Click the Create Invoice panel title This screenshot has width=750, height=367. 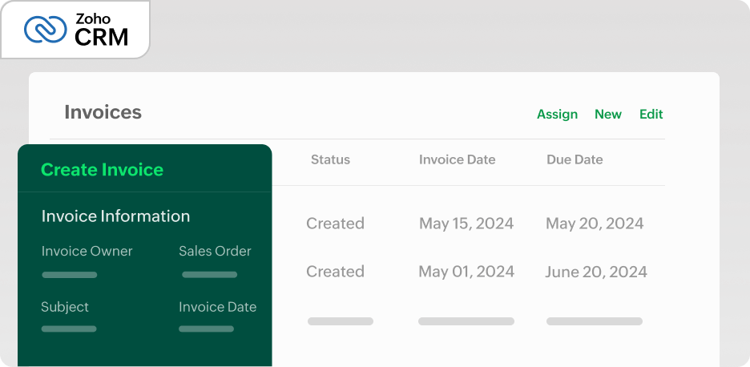point(102,170)
